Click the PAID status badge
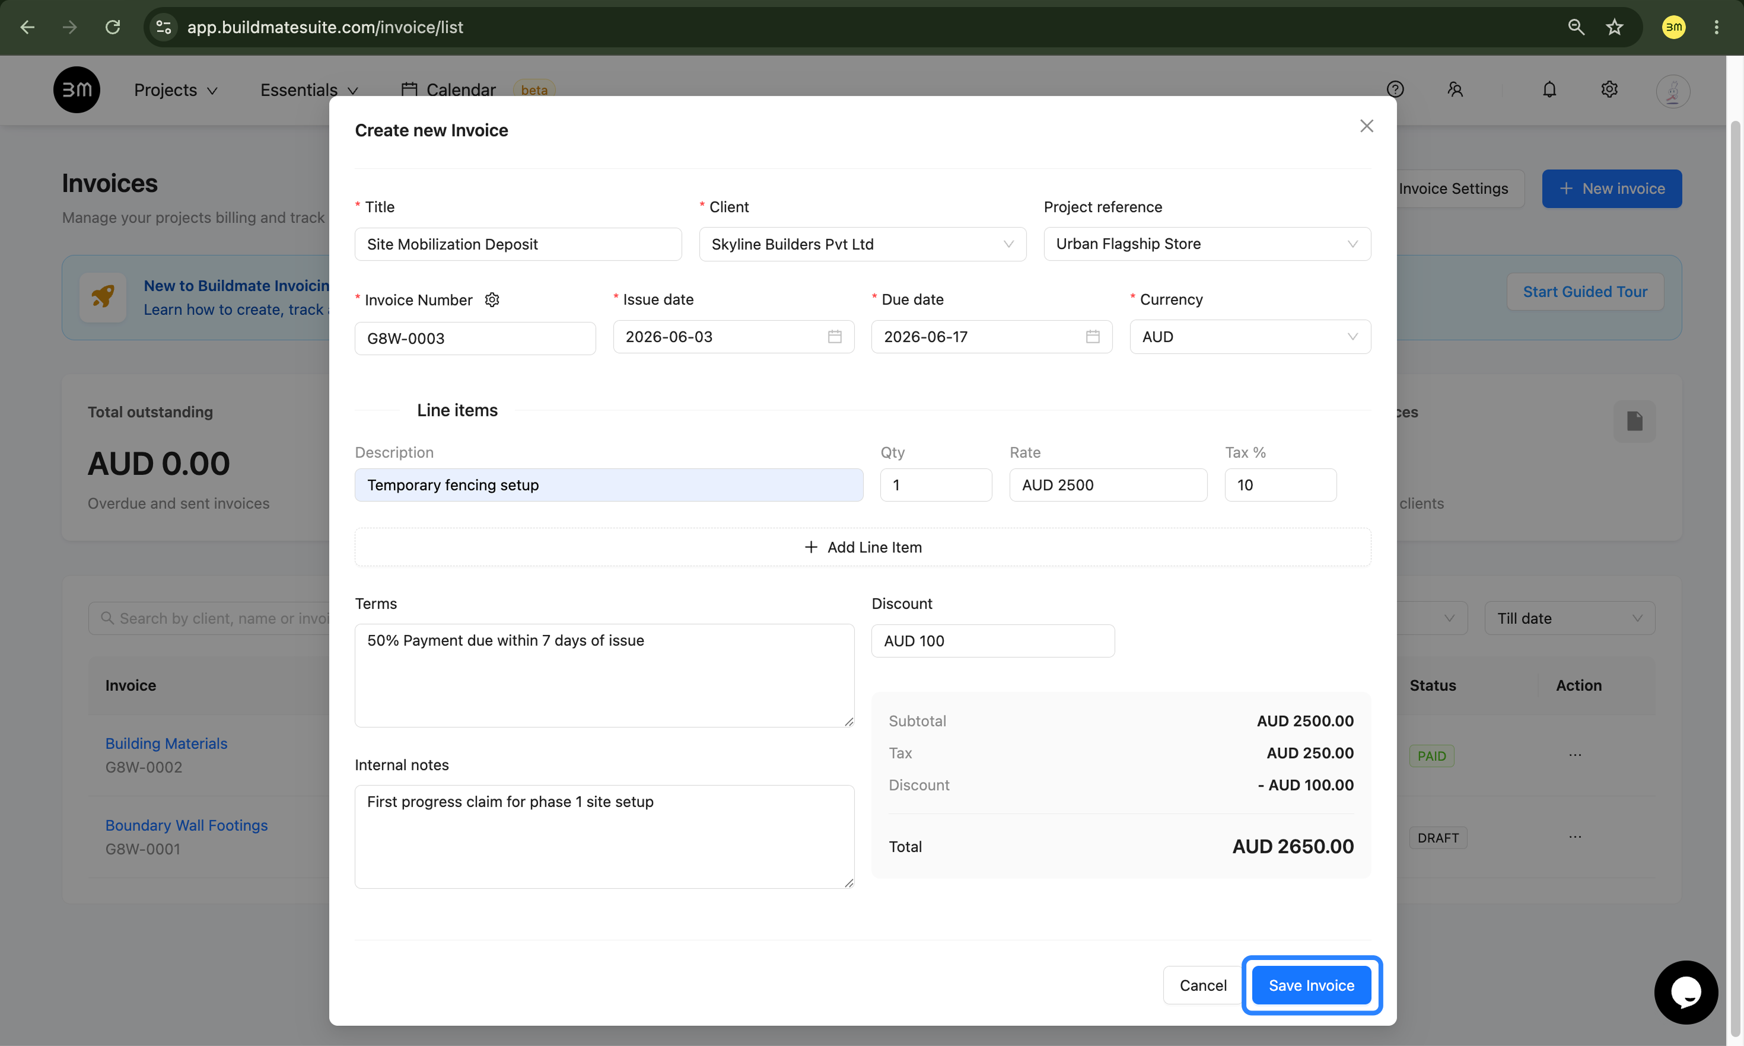 [1432, 755]
